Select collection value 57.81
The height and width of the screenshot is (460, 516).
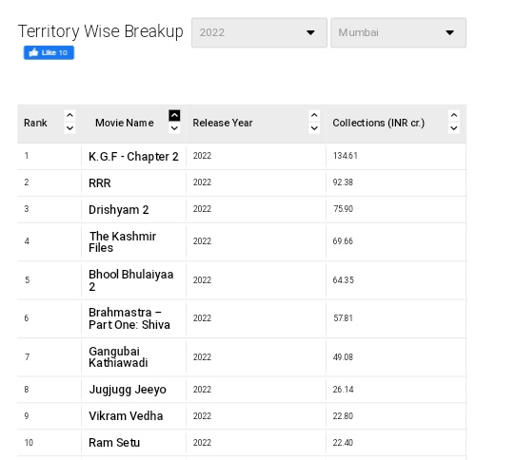[x=343, y=318]
